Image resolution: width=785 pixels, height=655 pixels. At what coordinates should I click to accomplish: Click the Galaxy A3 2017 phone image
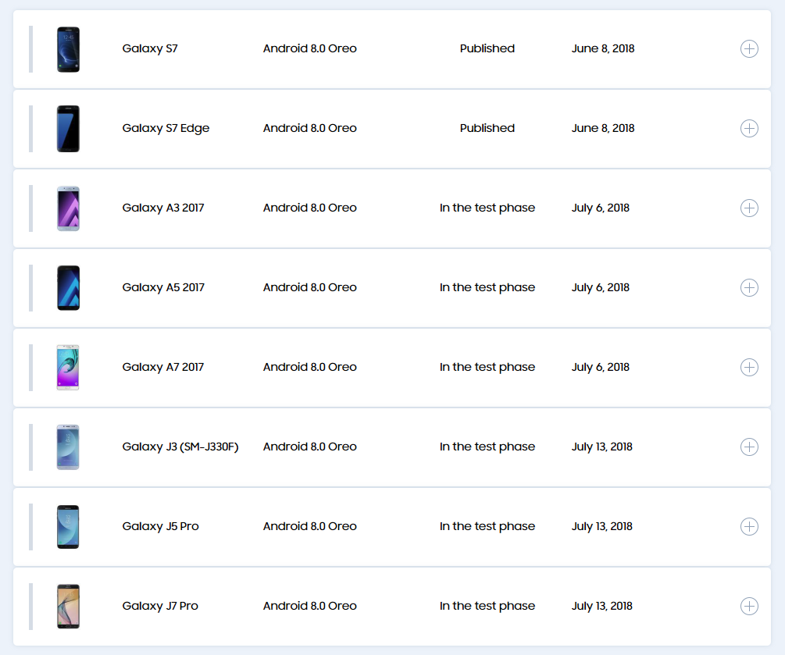(68, 208)
